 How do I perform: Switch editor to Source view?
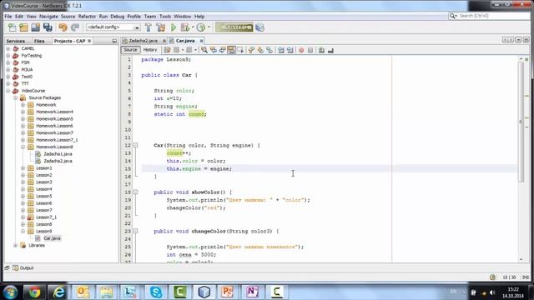(x=130, y=50)
